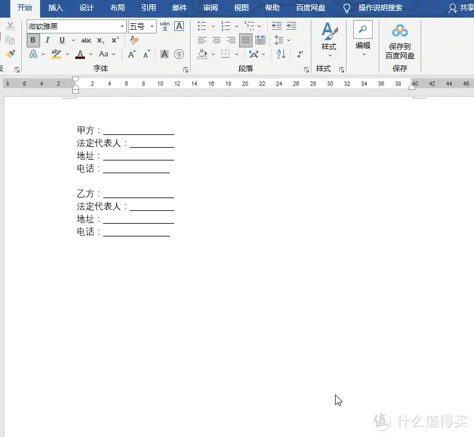Toggle Strikethrough (abc) formatting
474x437 pixels.
coord(86,40)
